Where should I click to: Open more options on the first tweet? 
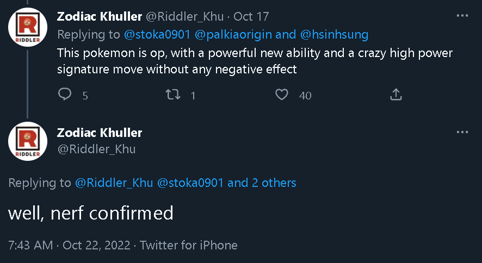coord(462,16)
